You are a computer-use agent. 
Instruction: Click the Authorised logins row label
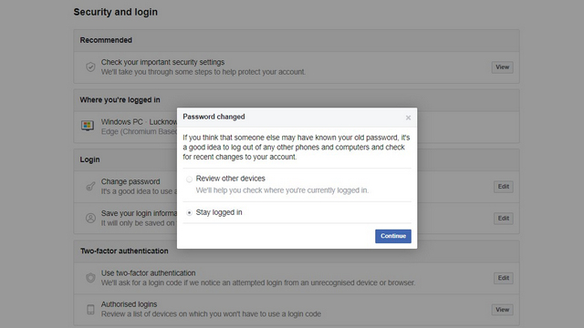(x=129, y=304)
